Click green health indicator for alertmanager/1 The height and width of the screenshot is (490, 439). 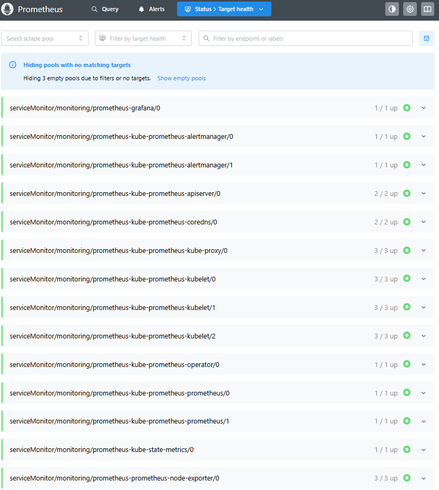(x=406, y=165)
